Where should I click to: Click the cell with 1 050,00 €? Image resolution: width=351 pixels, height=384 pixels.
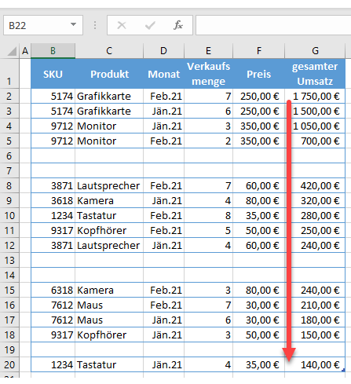point(315,126)
